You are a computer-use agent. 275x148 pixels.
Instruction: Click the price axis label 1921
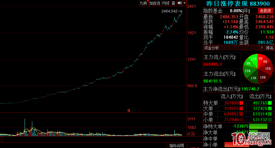point(192,33)
